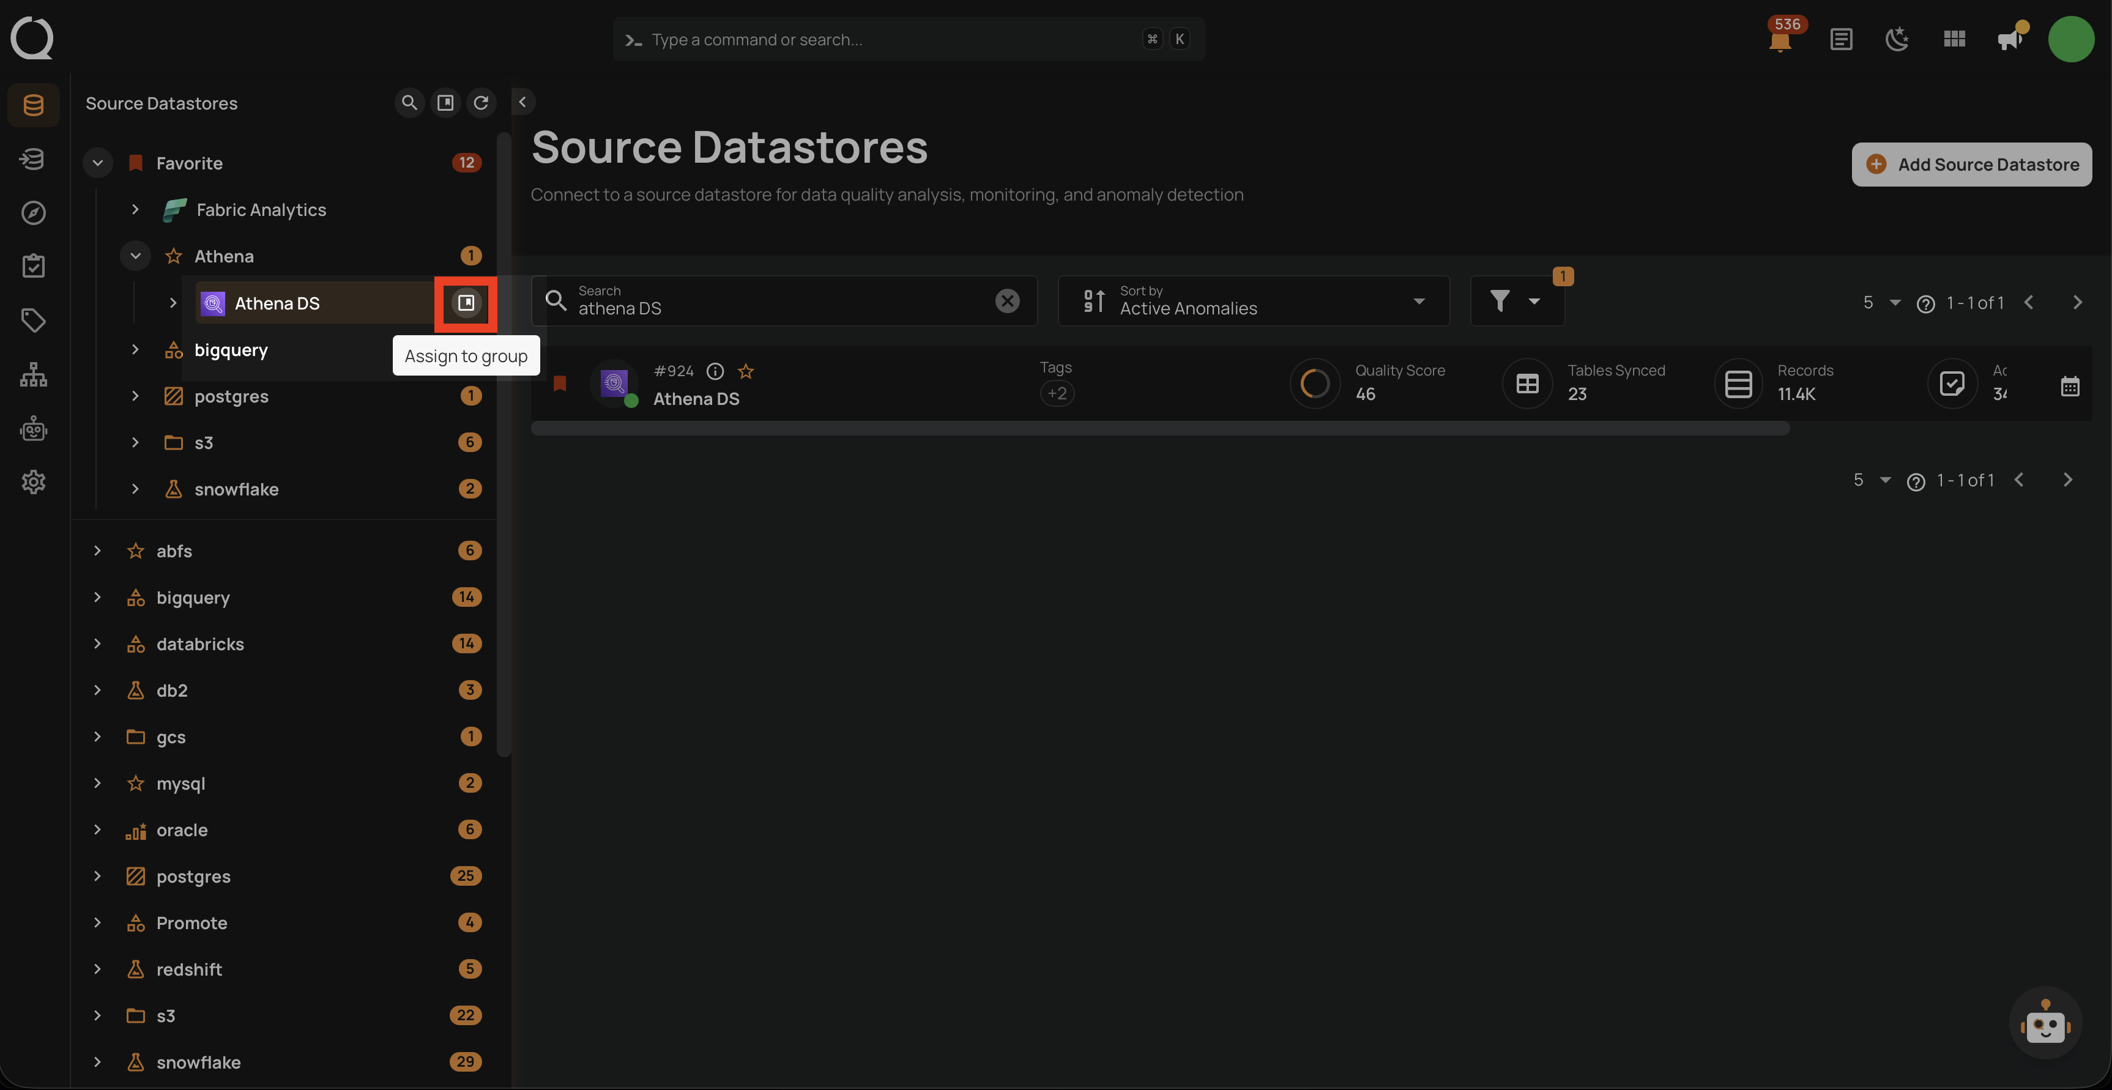Screen dimensions: 2112x1090
Task: Open Settings gear in left sidebar
Action: tap(33, 482)
